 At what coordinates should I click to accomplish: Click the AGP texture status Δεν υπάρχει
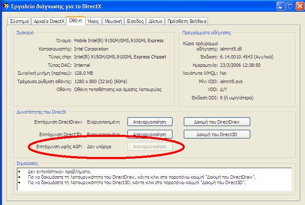tap(99, 147)
